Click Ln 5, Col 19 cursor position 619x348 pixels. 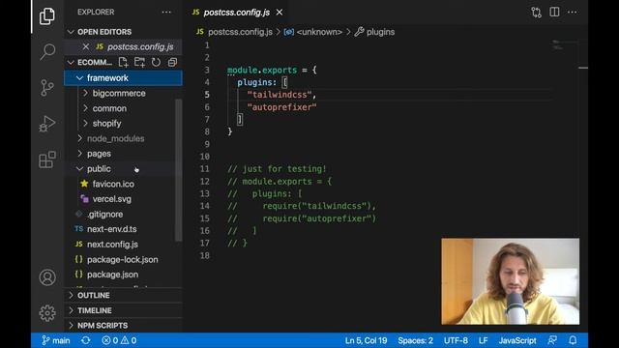point(366,340)
